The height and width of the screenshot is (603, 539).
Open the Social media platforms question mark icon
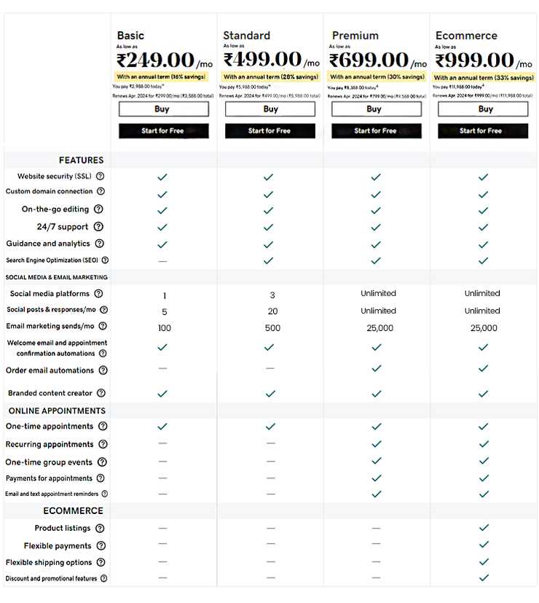pyautogui.click(x=98, y=293)
